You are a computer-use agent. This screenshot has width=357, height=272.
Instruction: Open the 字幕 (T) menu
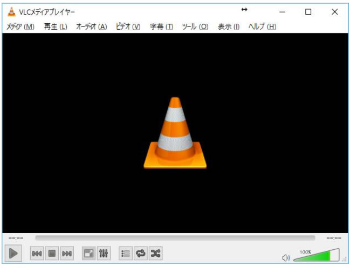tap(162, 26)
